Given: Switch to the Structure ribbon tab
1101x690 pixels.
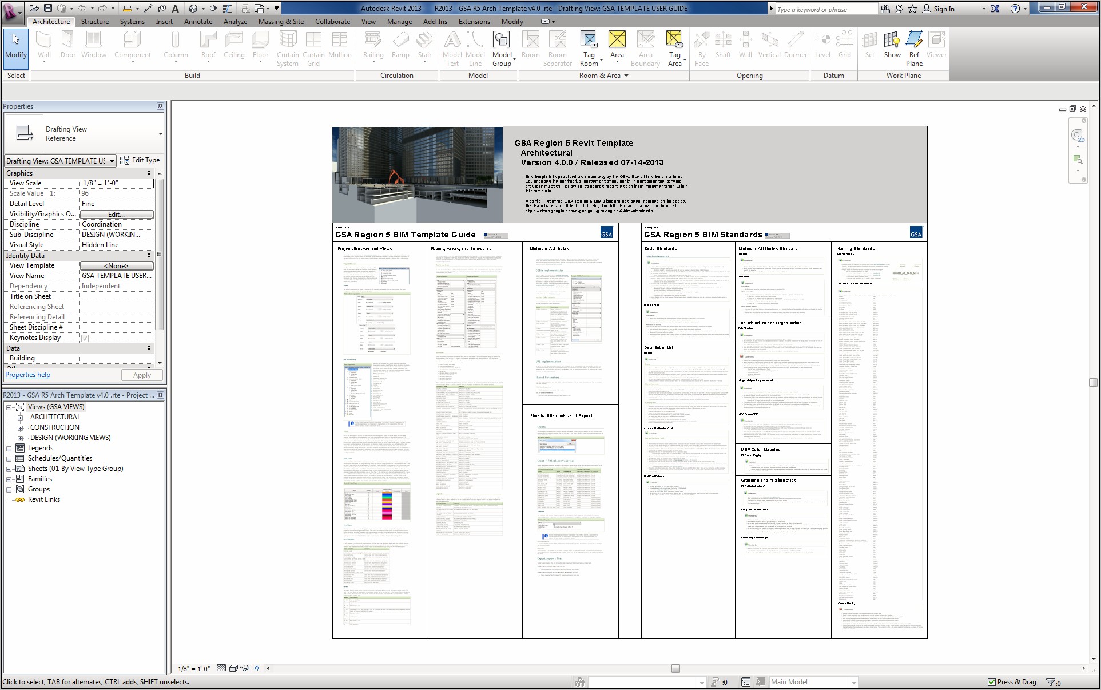Looking at the screenshot, I should click(95, 22).
